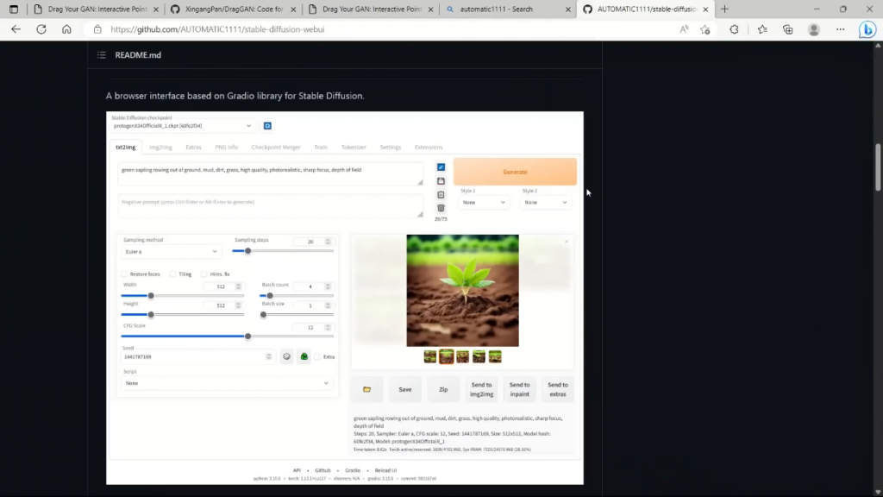883x497 pixels.
Task: Open the API footer link
Action: (x=297, y=470)
